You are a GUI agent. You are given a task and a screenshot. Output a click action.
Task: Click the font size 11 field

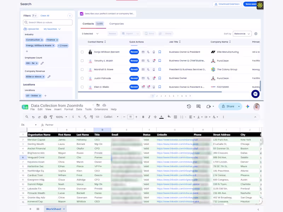(x=130, y=117)
